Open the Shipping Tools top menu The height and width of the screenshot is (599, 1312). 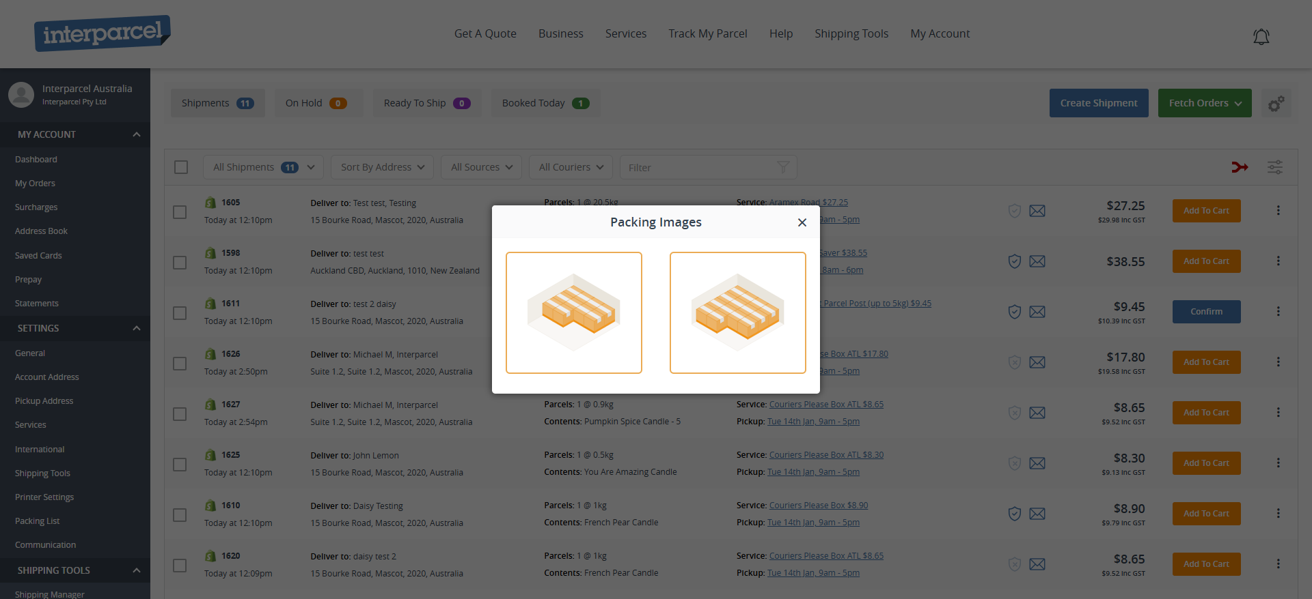[851, 33]
